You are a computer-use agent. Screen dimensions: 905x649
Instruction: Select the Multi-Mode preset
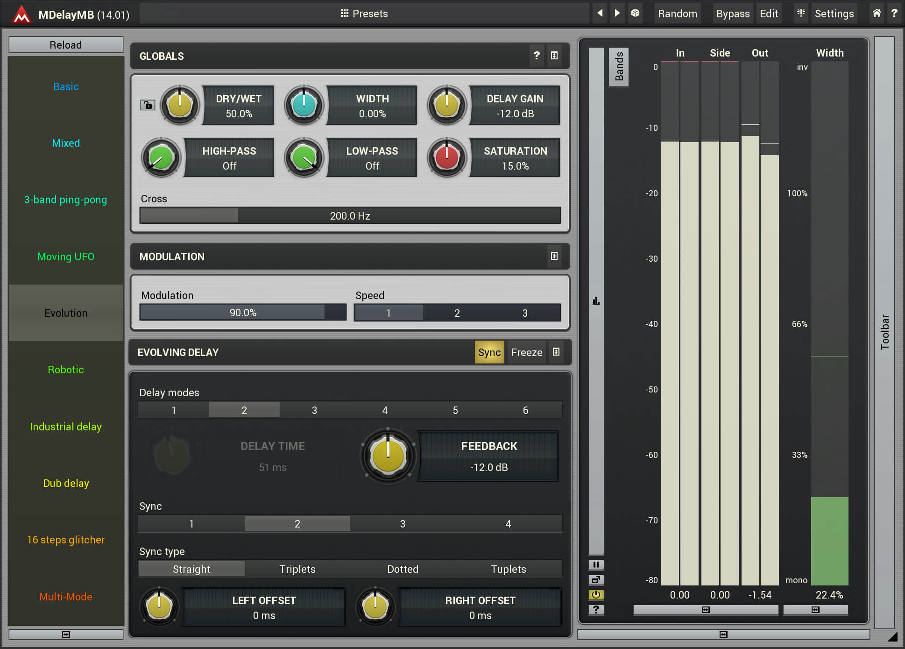click(66, 597)
